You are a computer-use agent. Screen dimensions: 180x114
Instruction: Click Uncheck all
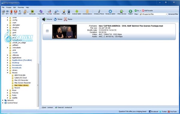[x=68, y=107]
